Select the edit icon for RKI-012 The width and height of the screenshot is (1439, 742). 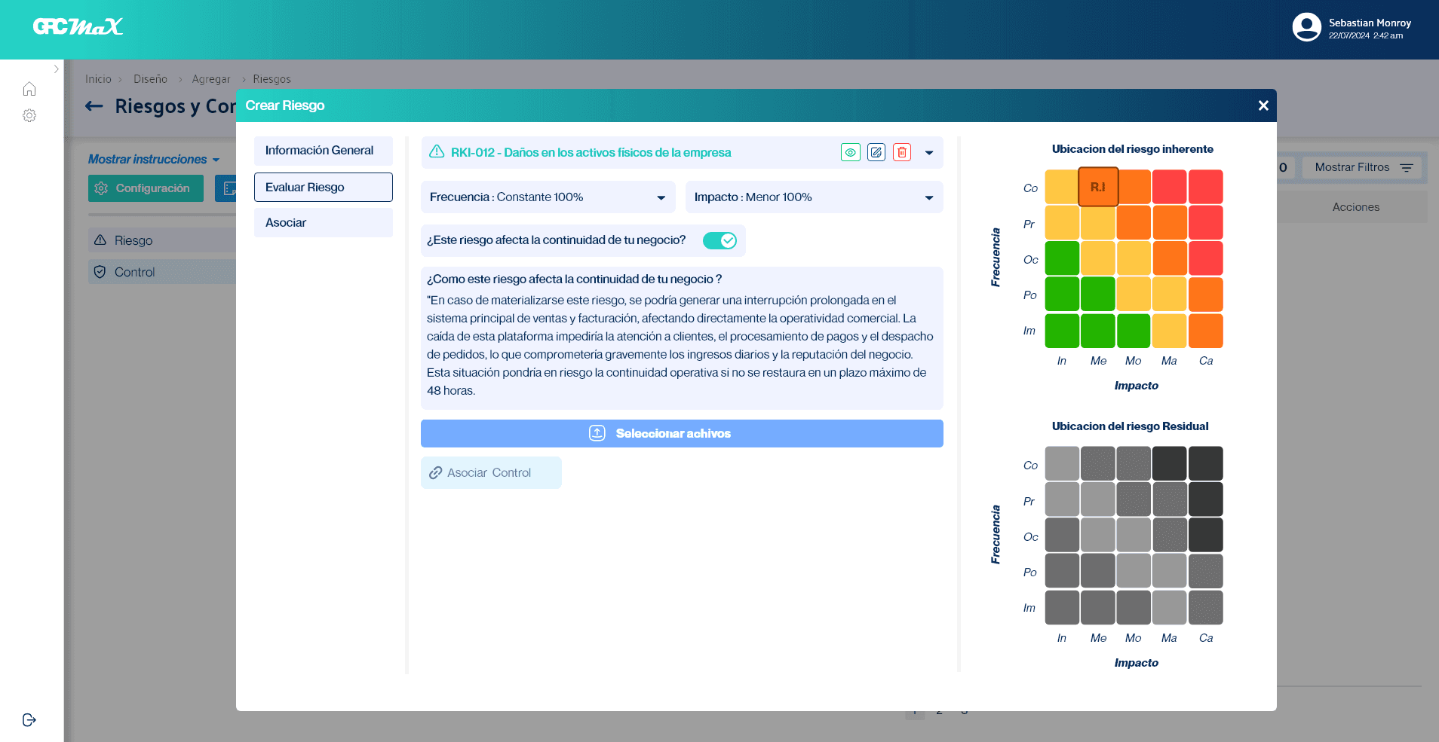876,151
